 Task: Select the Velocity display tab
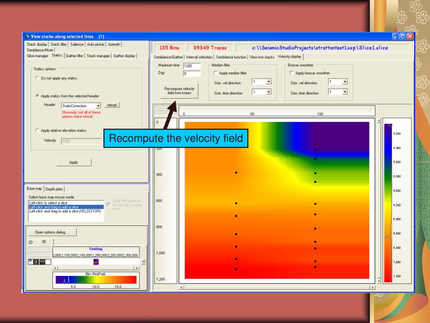290,56
